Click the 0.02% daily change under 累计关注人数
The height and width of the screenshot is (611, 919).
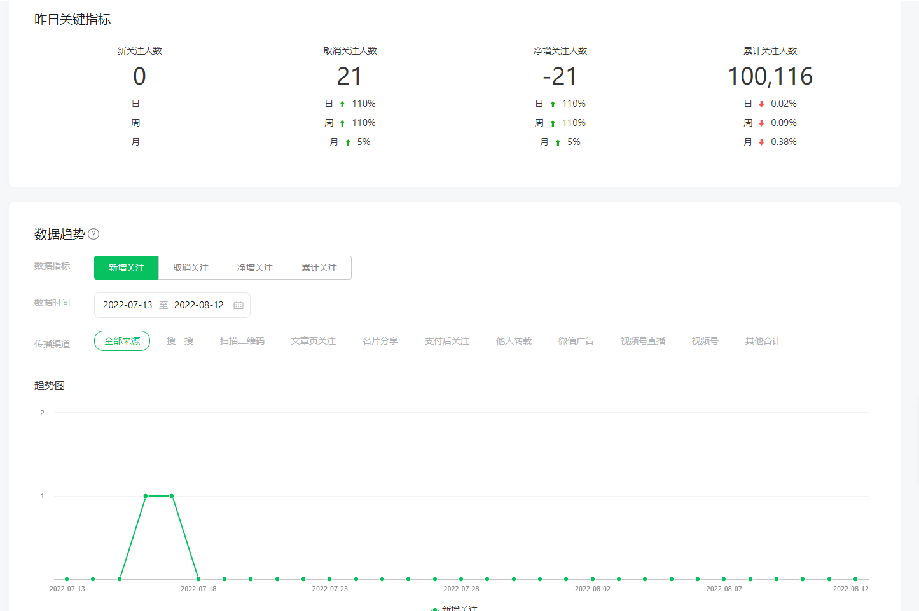coord(784,104)
